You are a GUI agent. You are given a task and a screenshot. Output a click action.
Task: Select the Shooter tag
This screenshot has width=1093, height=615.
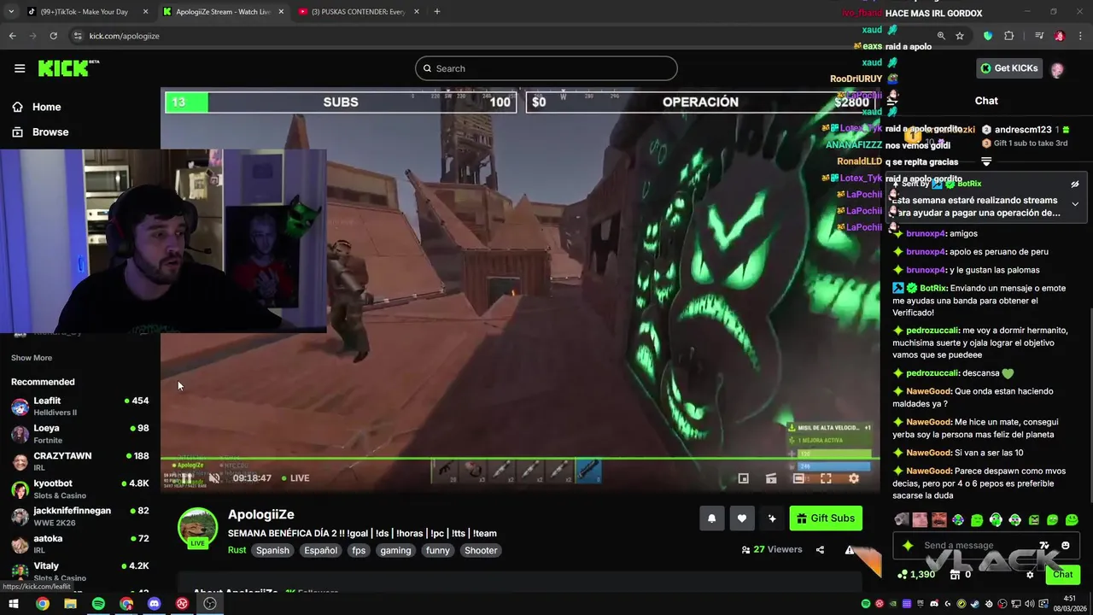pos(481,550)
